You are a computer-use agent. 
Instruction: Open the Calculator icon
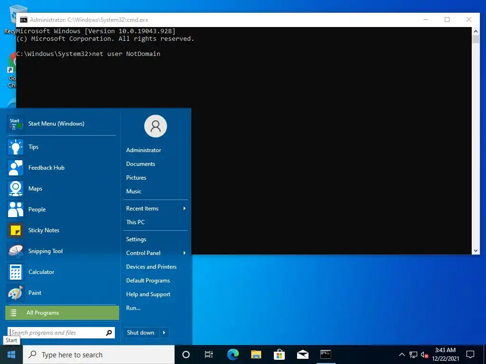16,272
